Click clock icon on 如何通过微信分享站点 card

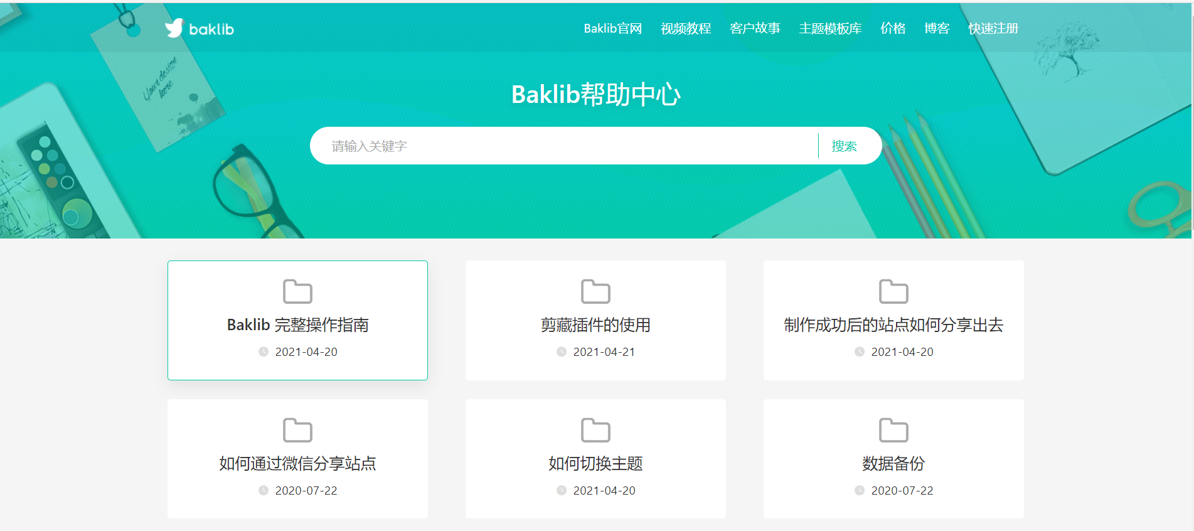coord(264,491)
